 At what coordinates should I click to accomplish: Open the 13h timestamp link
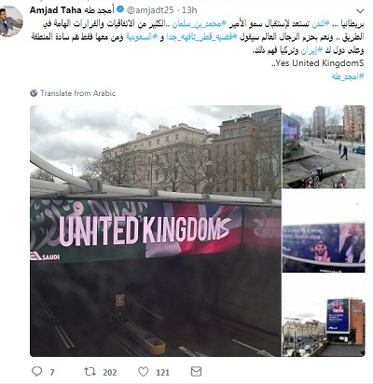(189, 10)
